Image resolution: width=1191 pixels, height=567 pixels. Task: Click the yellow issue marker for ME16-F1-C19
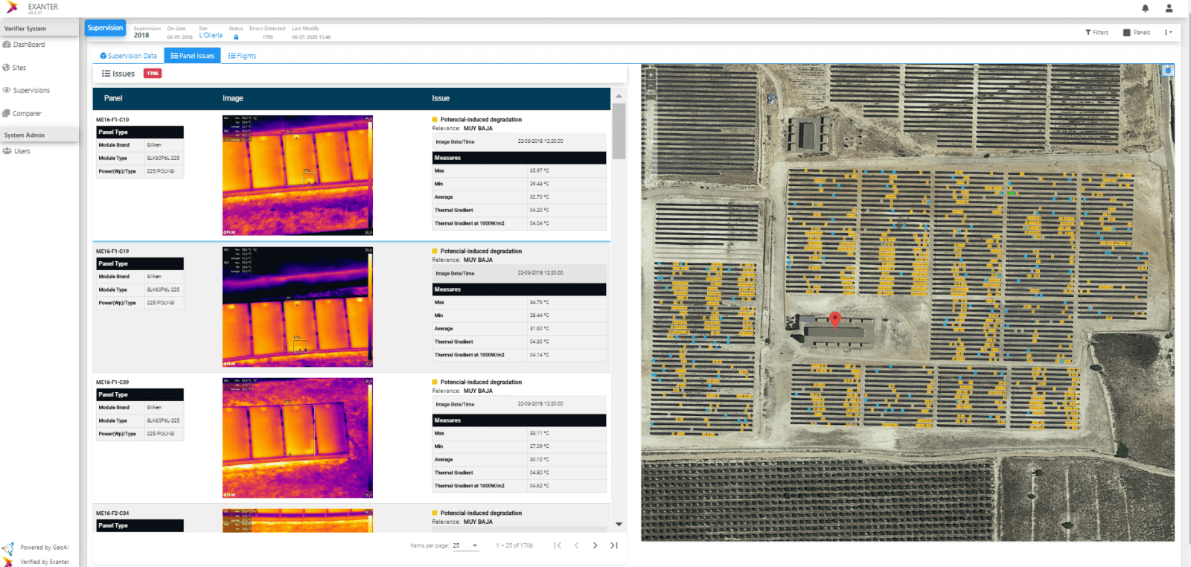(x=435, y=252)
